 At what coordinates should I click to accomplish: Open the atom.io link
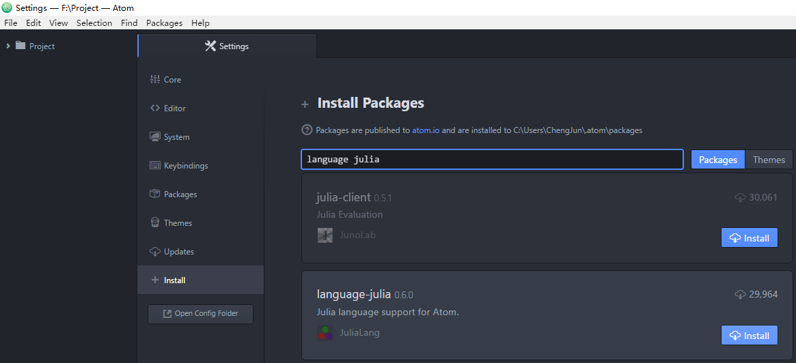(426, 130)
